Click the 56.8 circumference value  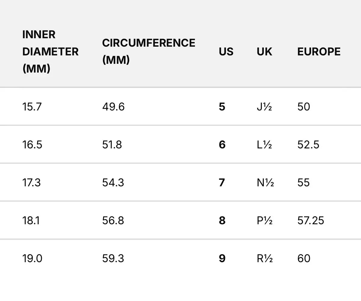pyautogui.click(x=113, y=221)
